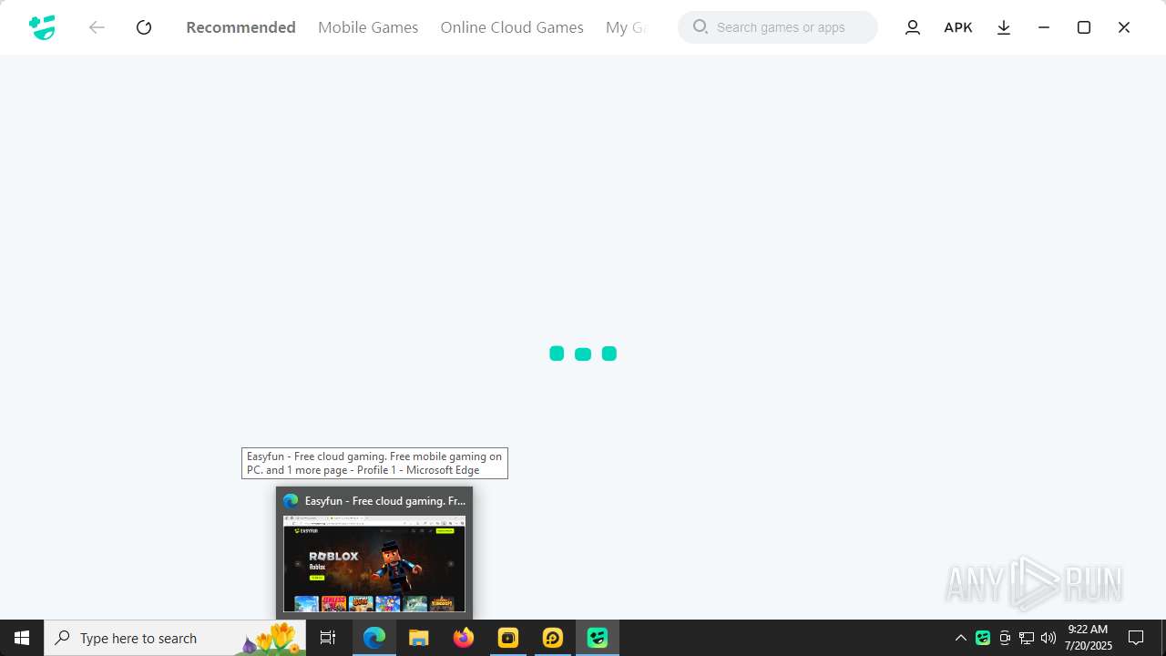Minimize the app window

tap(1044, 27)
